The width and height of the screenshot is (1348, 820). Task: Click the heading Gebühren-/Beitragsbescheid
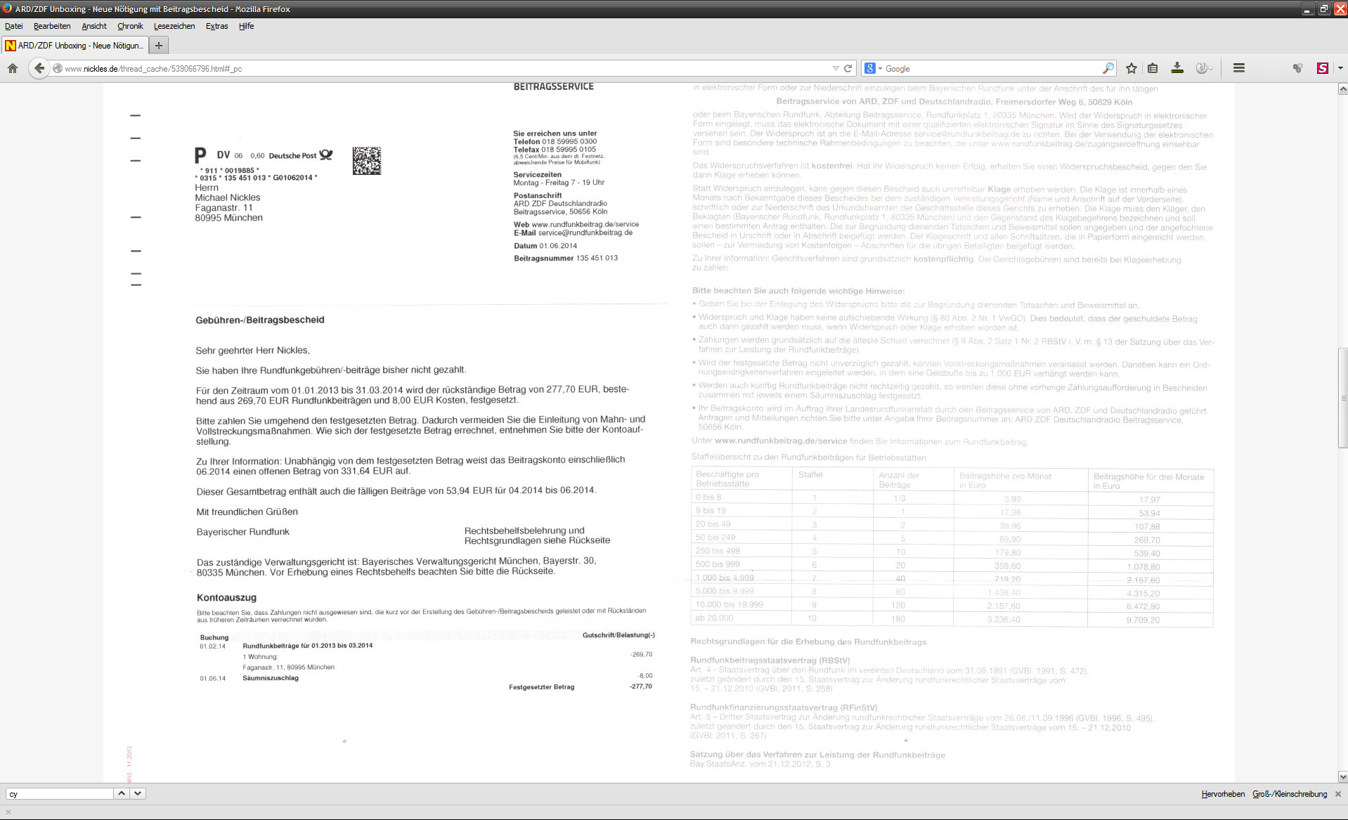(260, 320)
